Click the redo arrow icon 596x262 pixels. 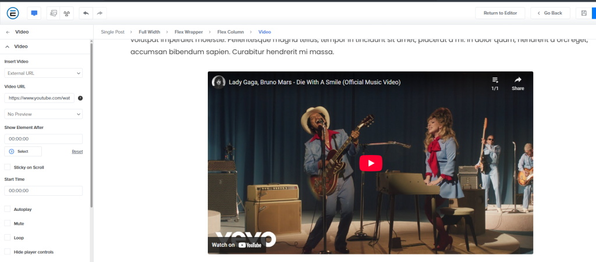tap(100, 13)
